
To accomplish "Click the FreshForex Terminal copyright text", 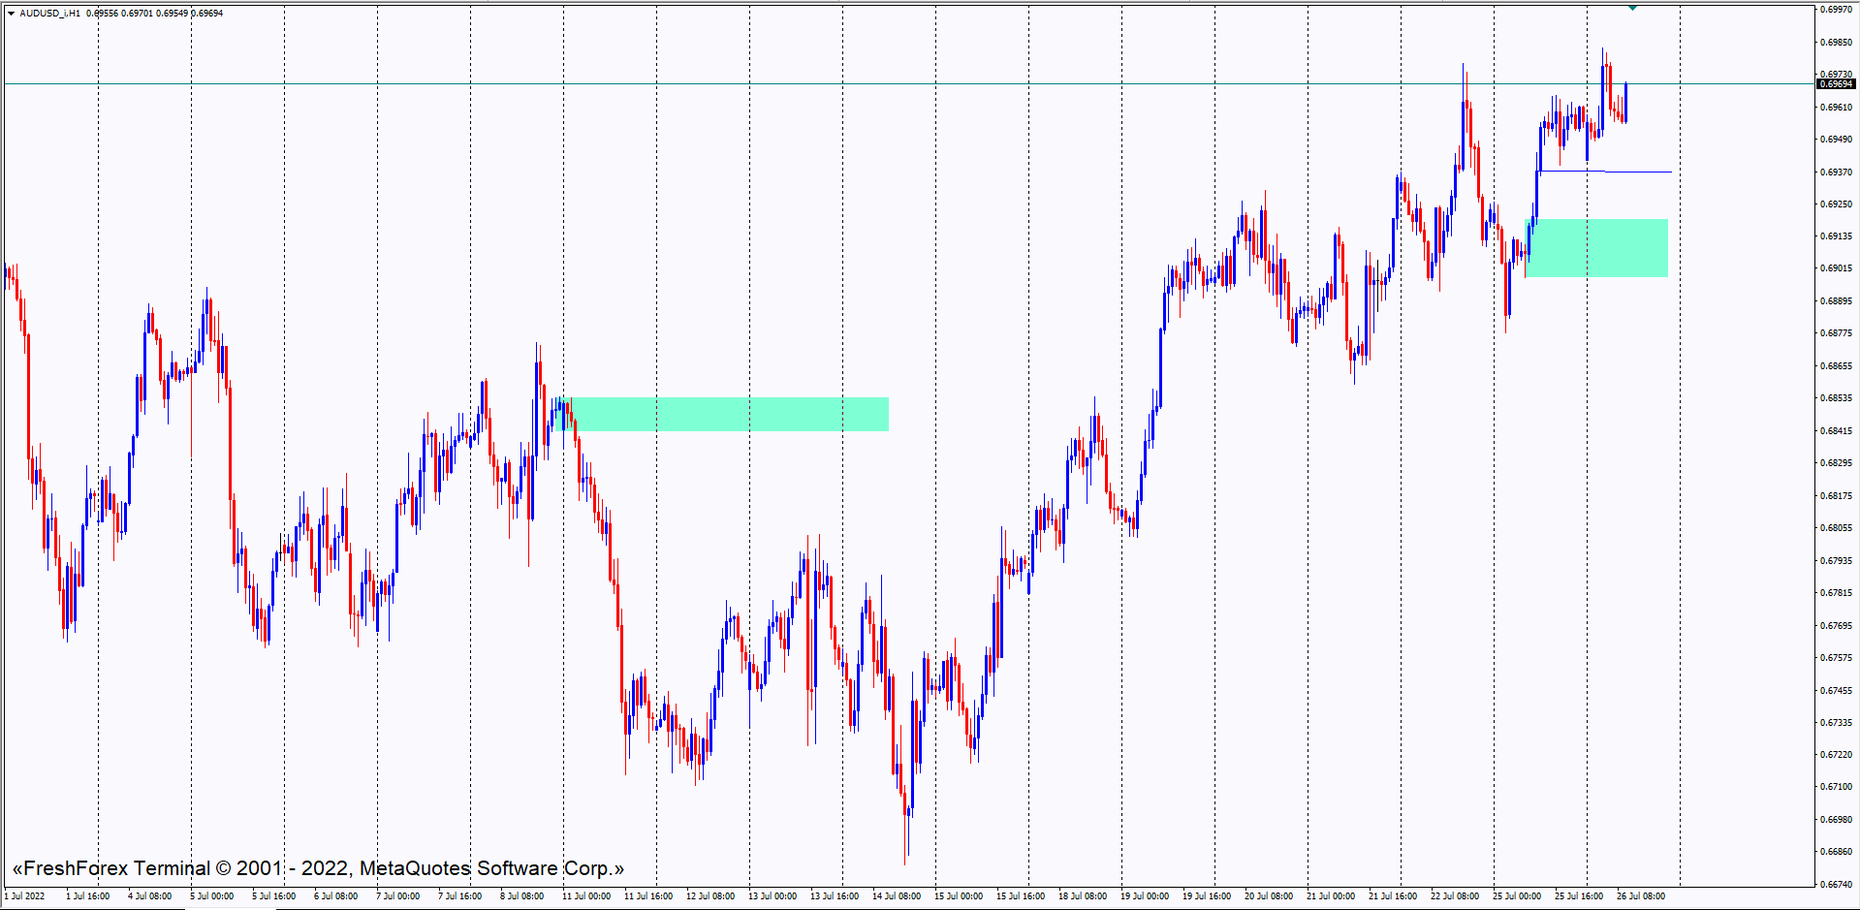I will (318, 868).
